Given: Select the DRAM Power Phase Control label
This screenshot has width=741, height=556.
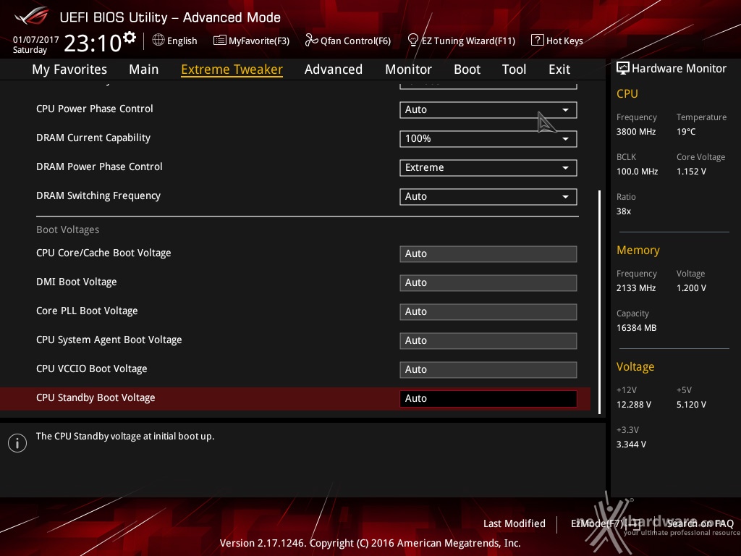Looking at the screenshot, I should pos(99,167).
